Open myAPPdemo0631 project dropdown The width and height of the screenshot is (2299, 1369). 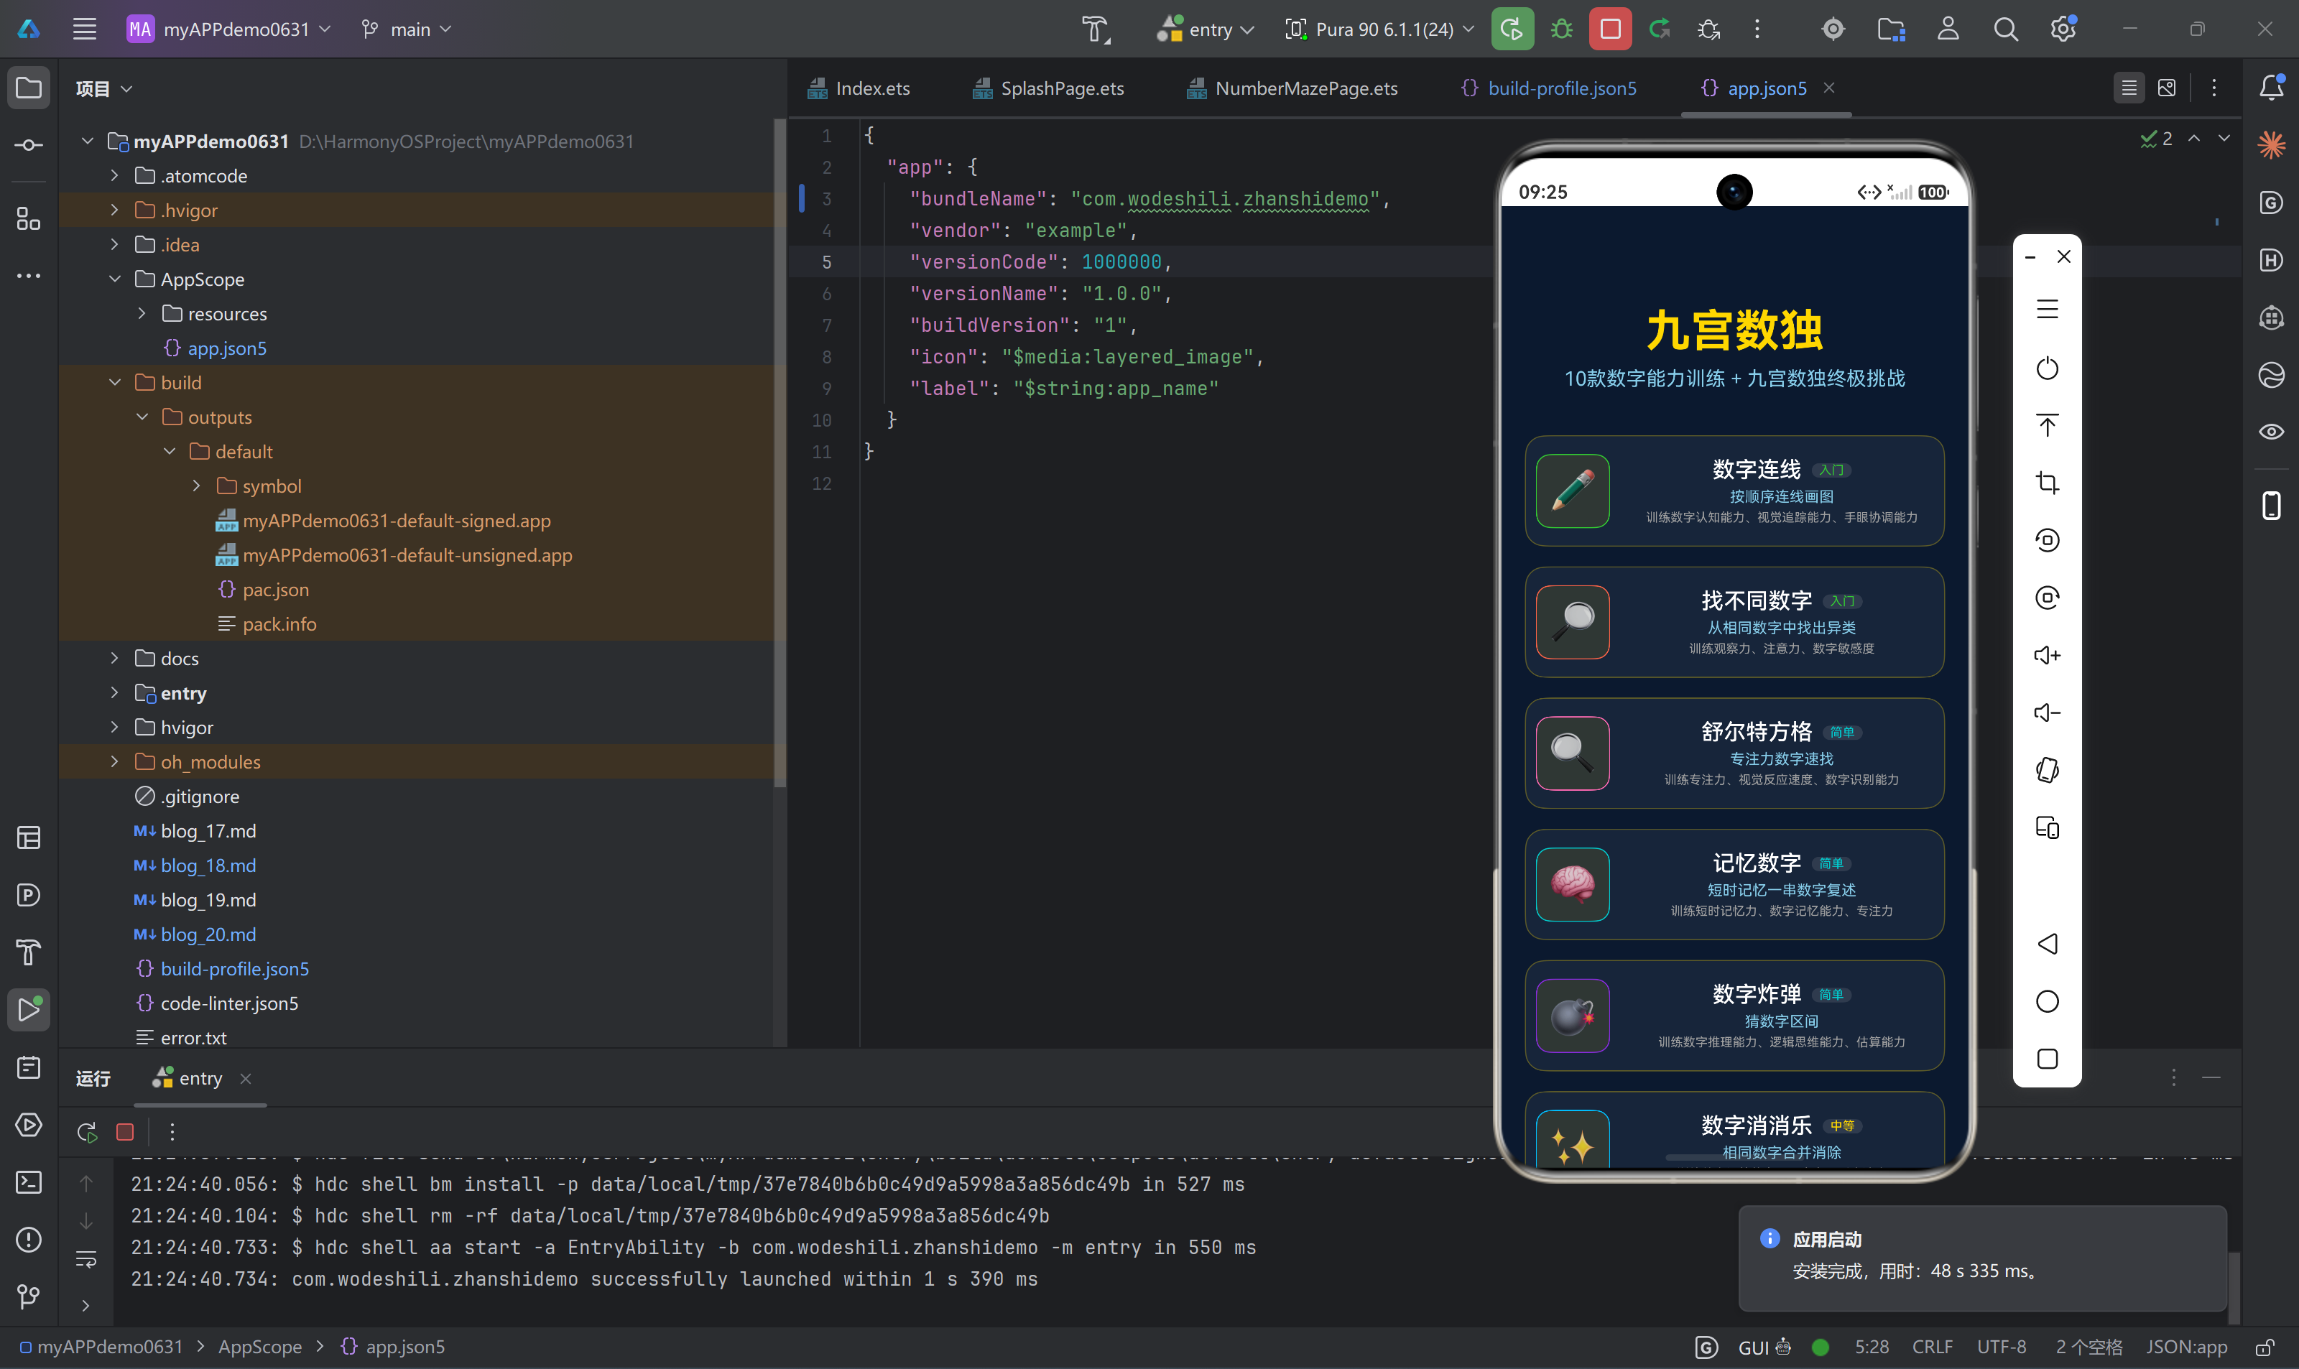(228, 29)
